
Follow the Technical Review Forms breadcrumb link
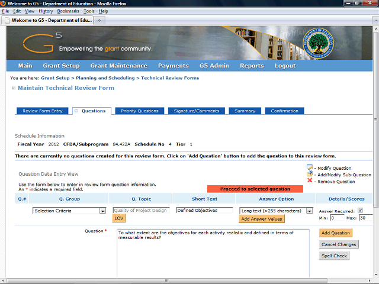(x=170, y=78)
